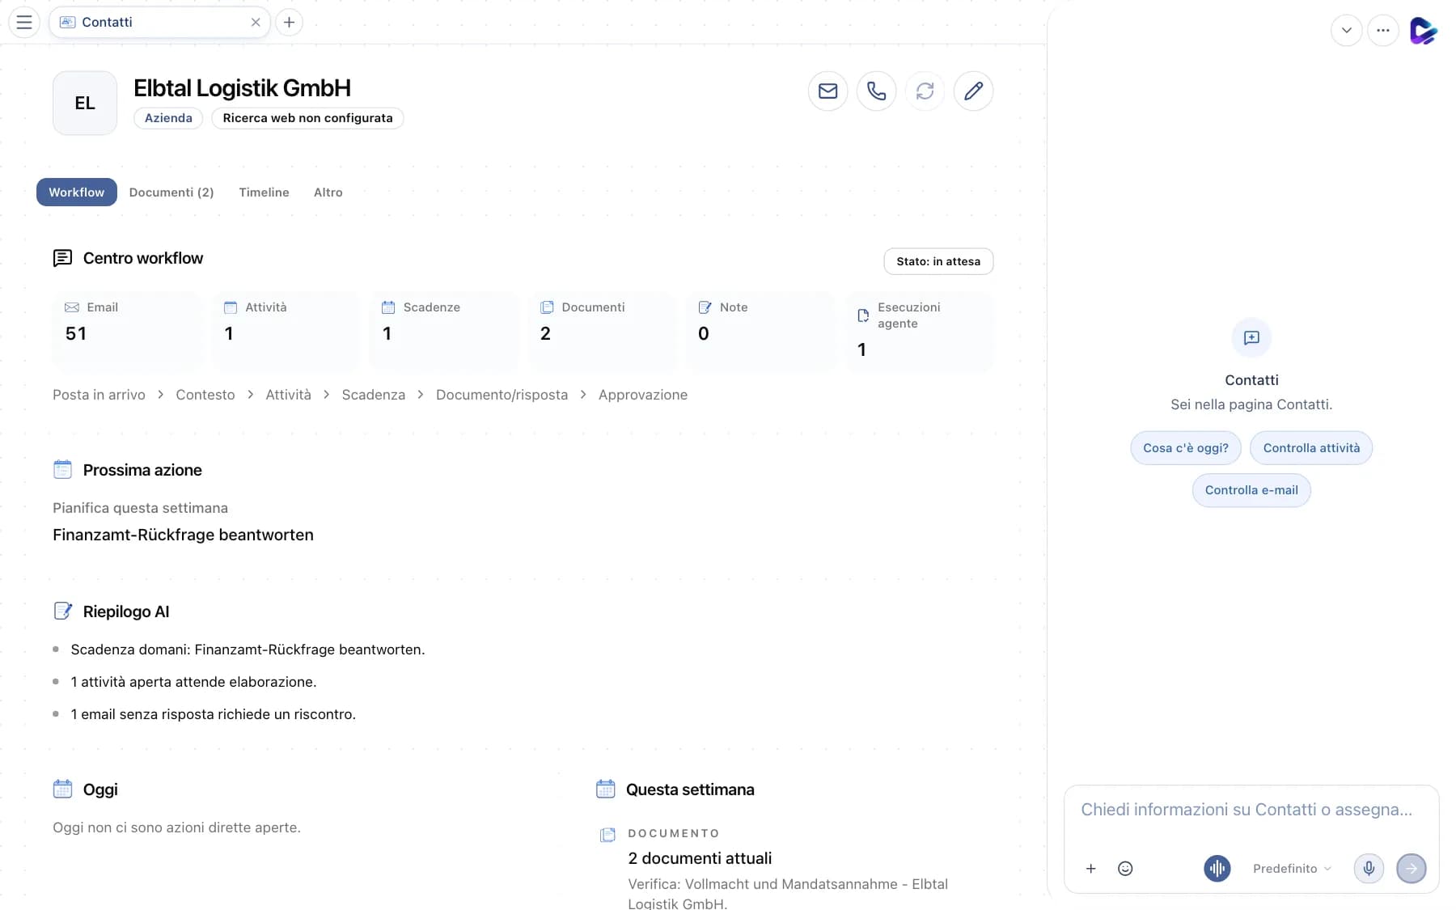Select Contesto breadcrumb step
This screenshot has width=1456, height=910.
(x=205, y=395)
